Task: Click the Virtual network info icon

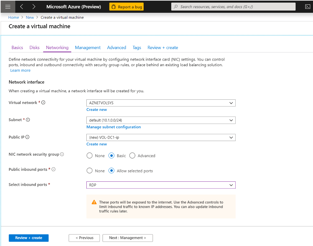Action: pos(44,102)
